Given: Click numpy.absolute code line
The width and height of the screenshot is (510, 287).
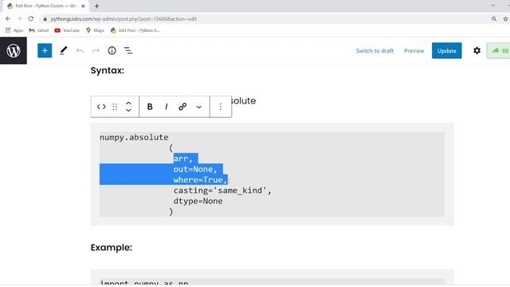Looking at the screenshot, I should tap(134, 137).
